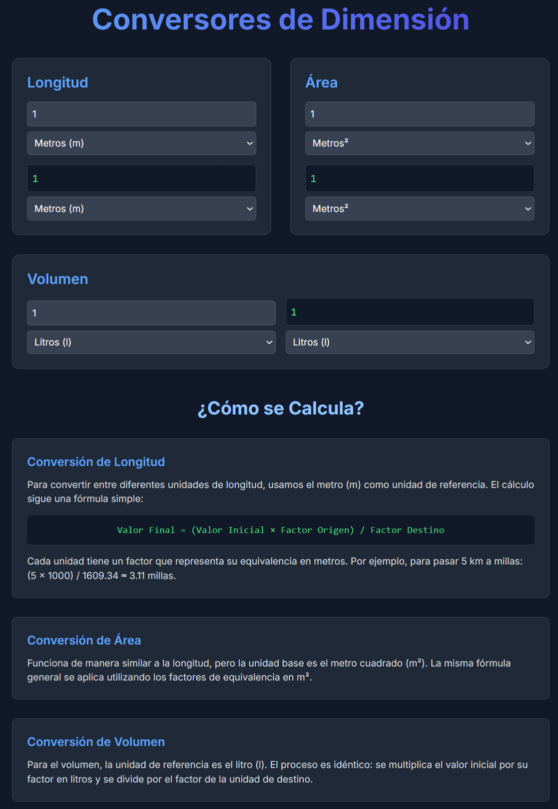Click the Volumen value input field

pyautogui.click(x=151, y=313)
